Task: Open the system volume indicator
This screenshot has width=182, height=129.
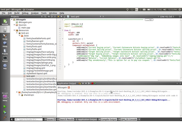Action: [165, 9]
